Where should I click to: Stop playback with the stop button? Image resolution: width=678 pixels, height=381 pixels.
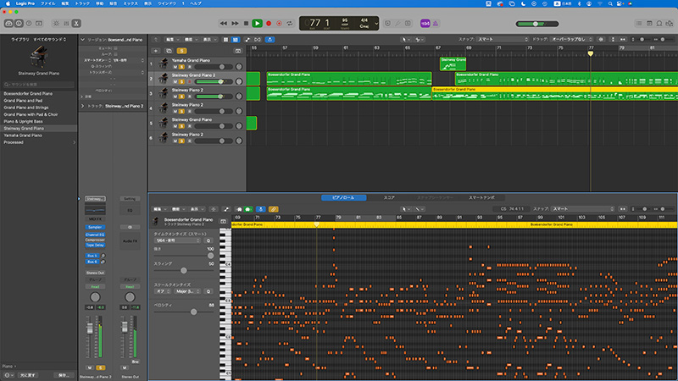coord(246,24)
